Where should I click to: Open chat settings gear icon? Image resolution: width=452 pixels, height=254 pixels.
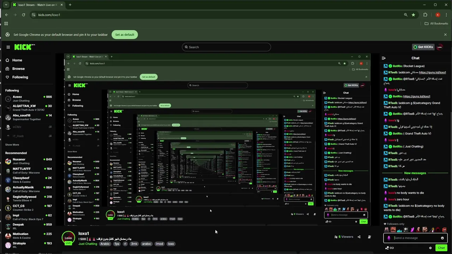coord(430,248)
